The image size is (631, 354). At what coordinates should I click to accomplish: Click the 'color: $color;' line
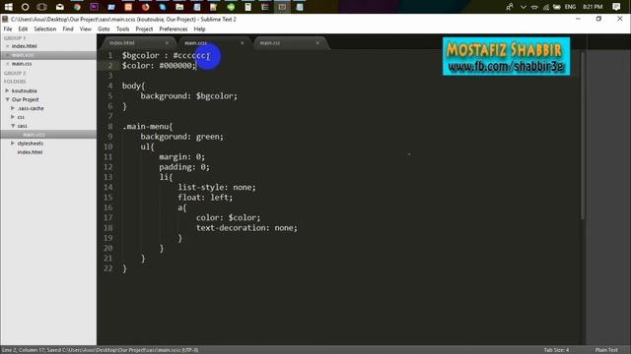[228, 217]
